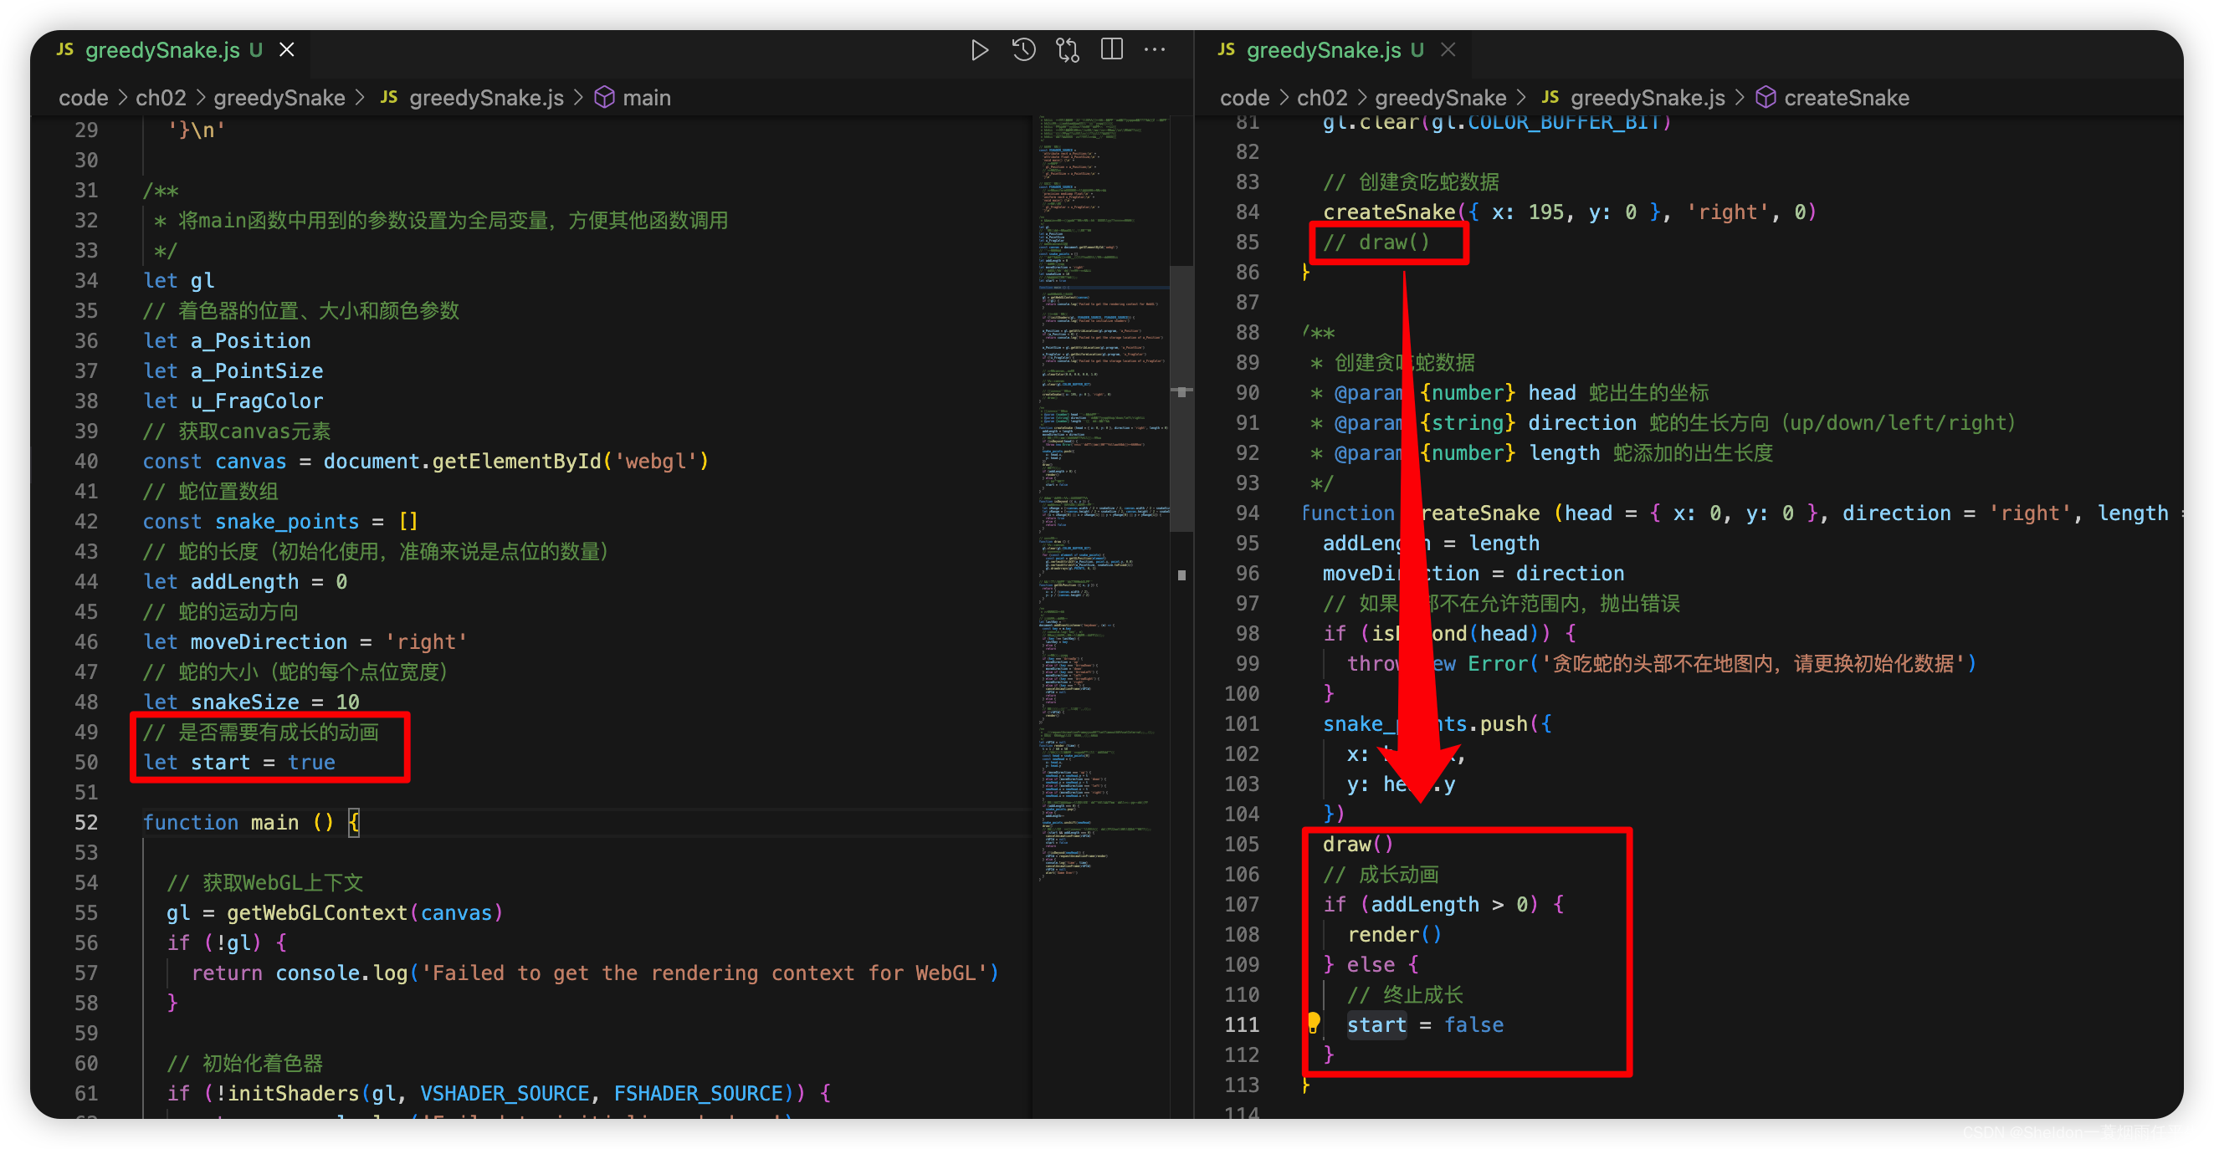
Task: Click the split editor right icon
Action: tap(1111, 50)
